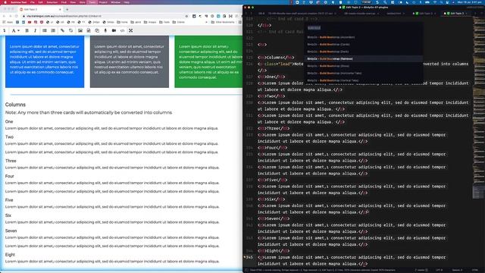Open the Other Bookmarks folder
The image size is (485, 273).
[x=223, y=22]
